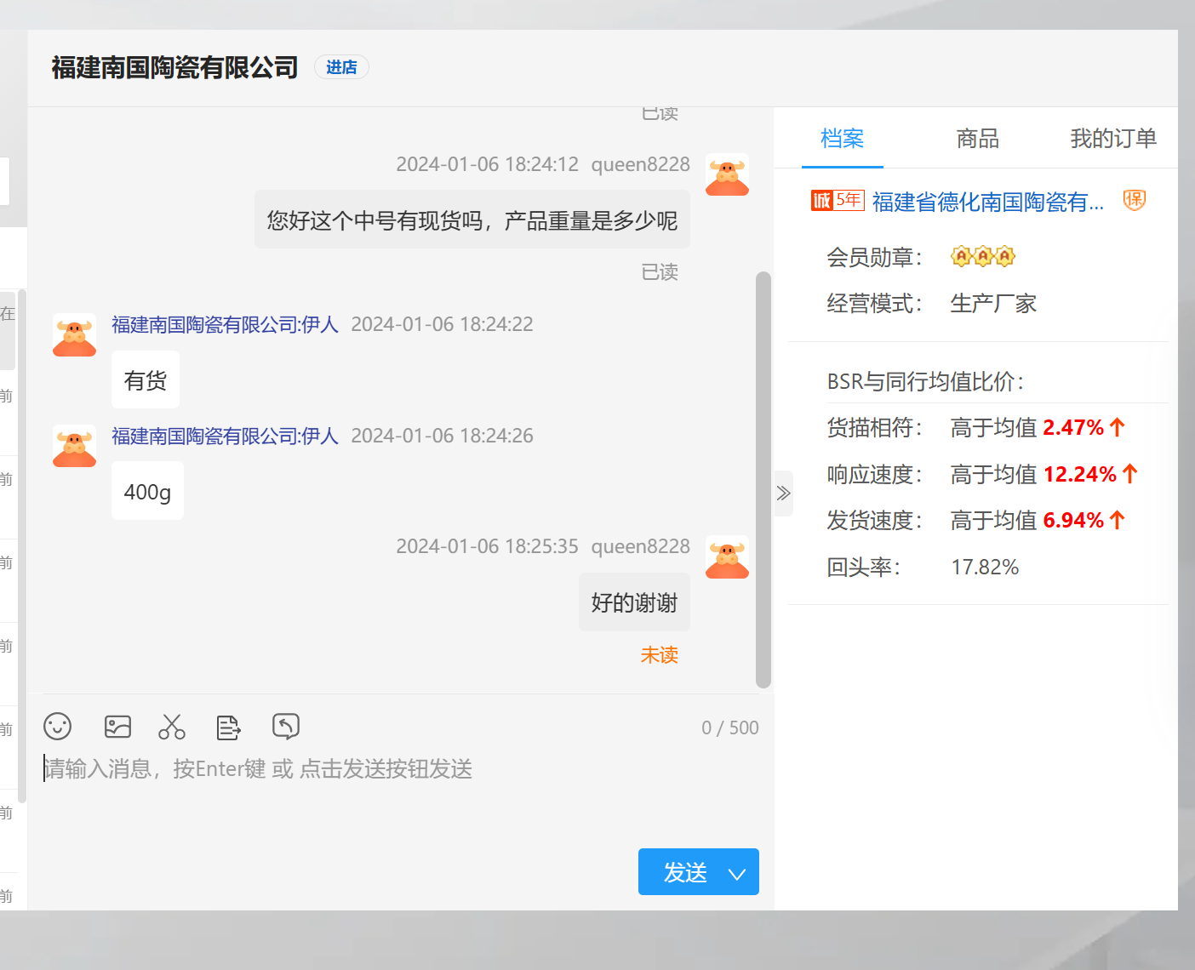
Task: Open 福建省德化南国陶瓷 company profile link
Action: tap(987, 202)
